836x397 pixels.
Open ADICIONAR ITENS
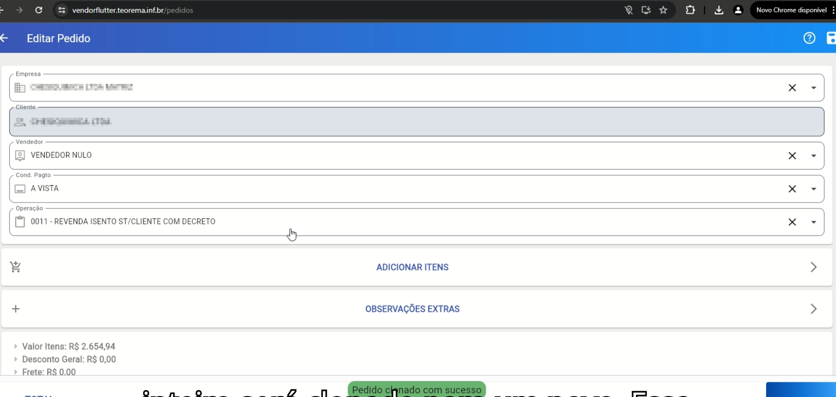pos(412,267)
